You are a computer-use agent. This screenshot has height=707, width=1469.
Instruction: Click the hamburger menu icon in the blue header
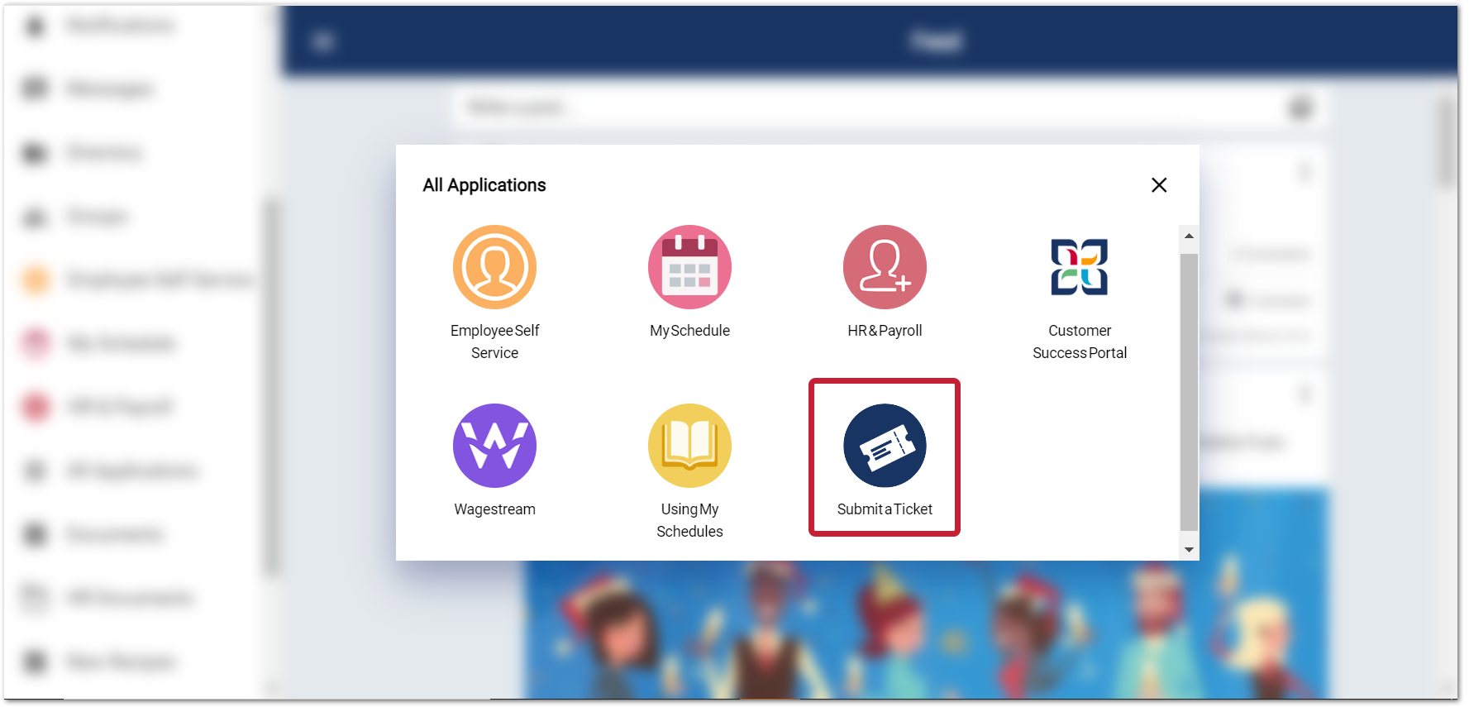click(322, 41)
